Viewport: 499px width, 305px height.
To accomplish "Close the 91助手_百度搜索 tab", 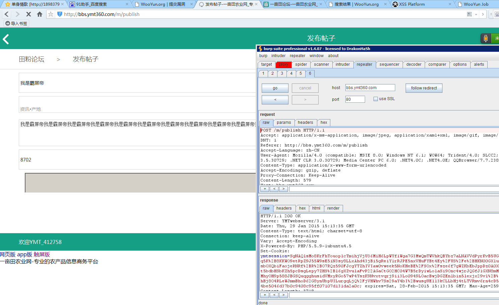I will tap(127, 4).
